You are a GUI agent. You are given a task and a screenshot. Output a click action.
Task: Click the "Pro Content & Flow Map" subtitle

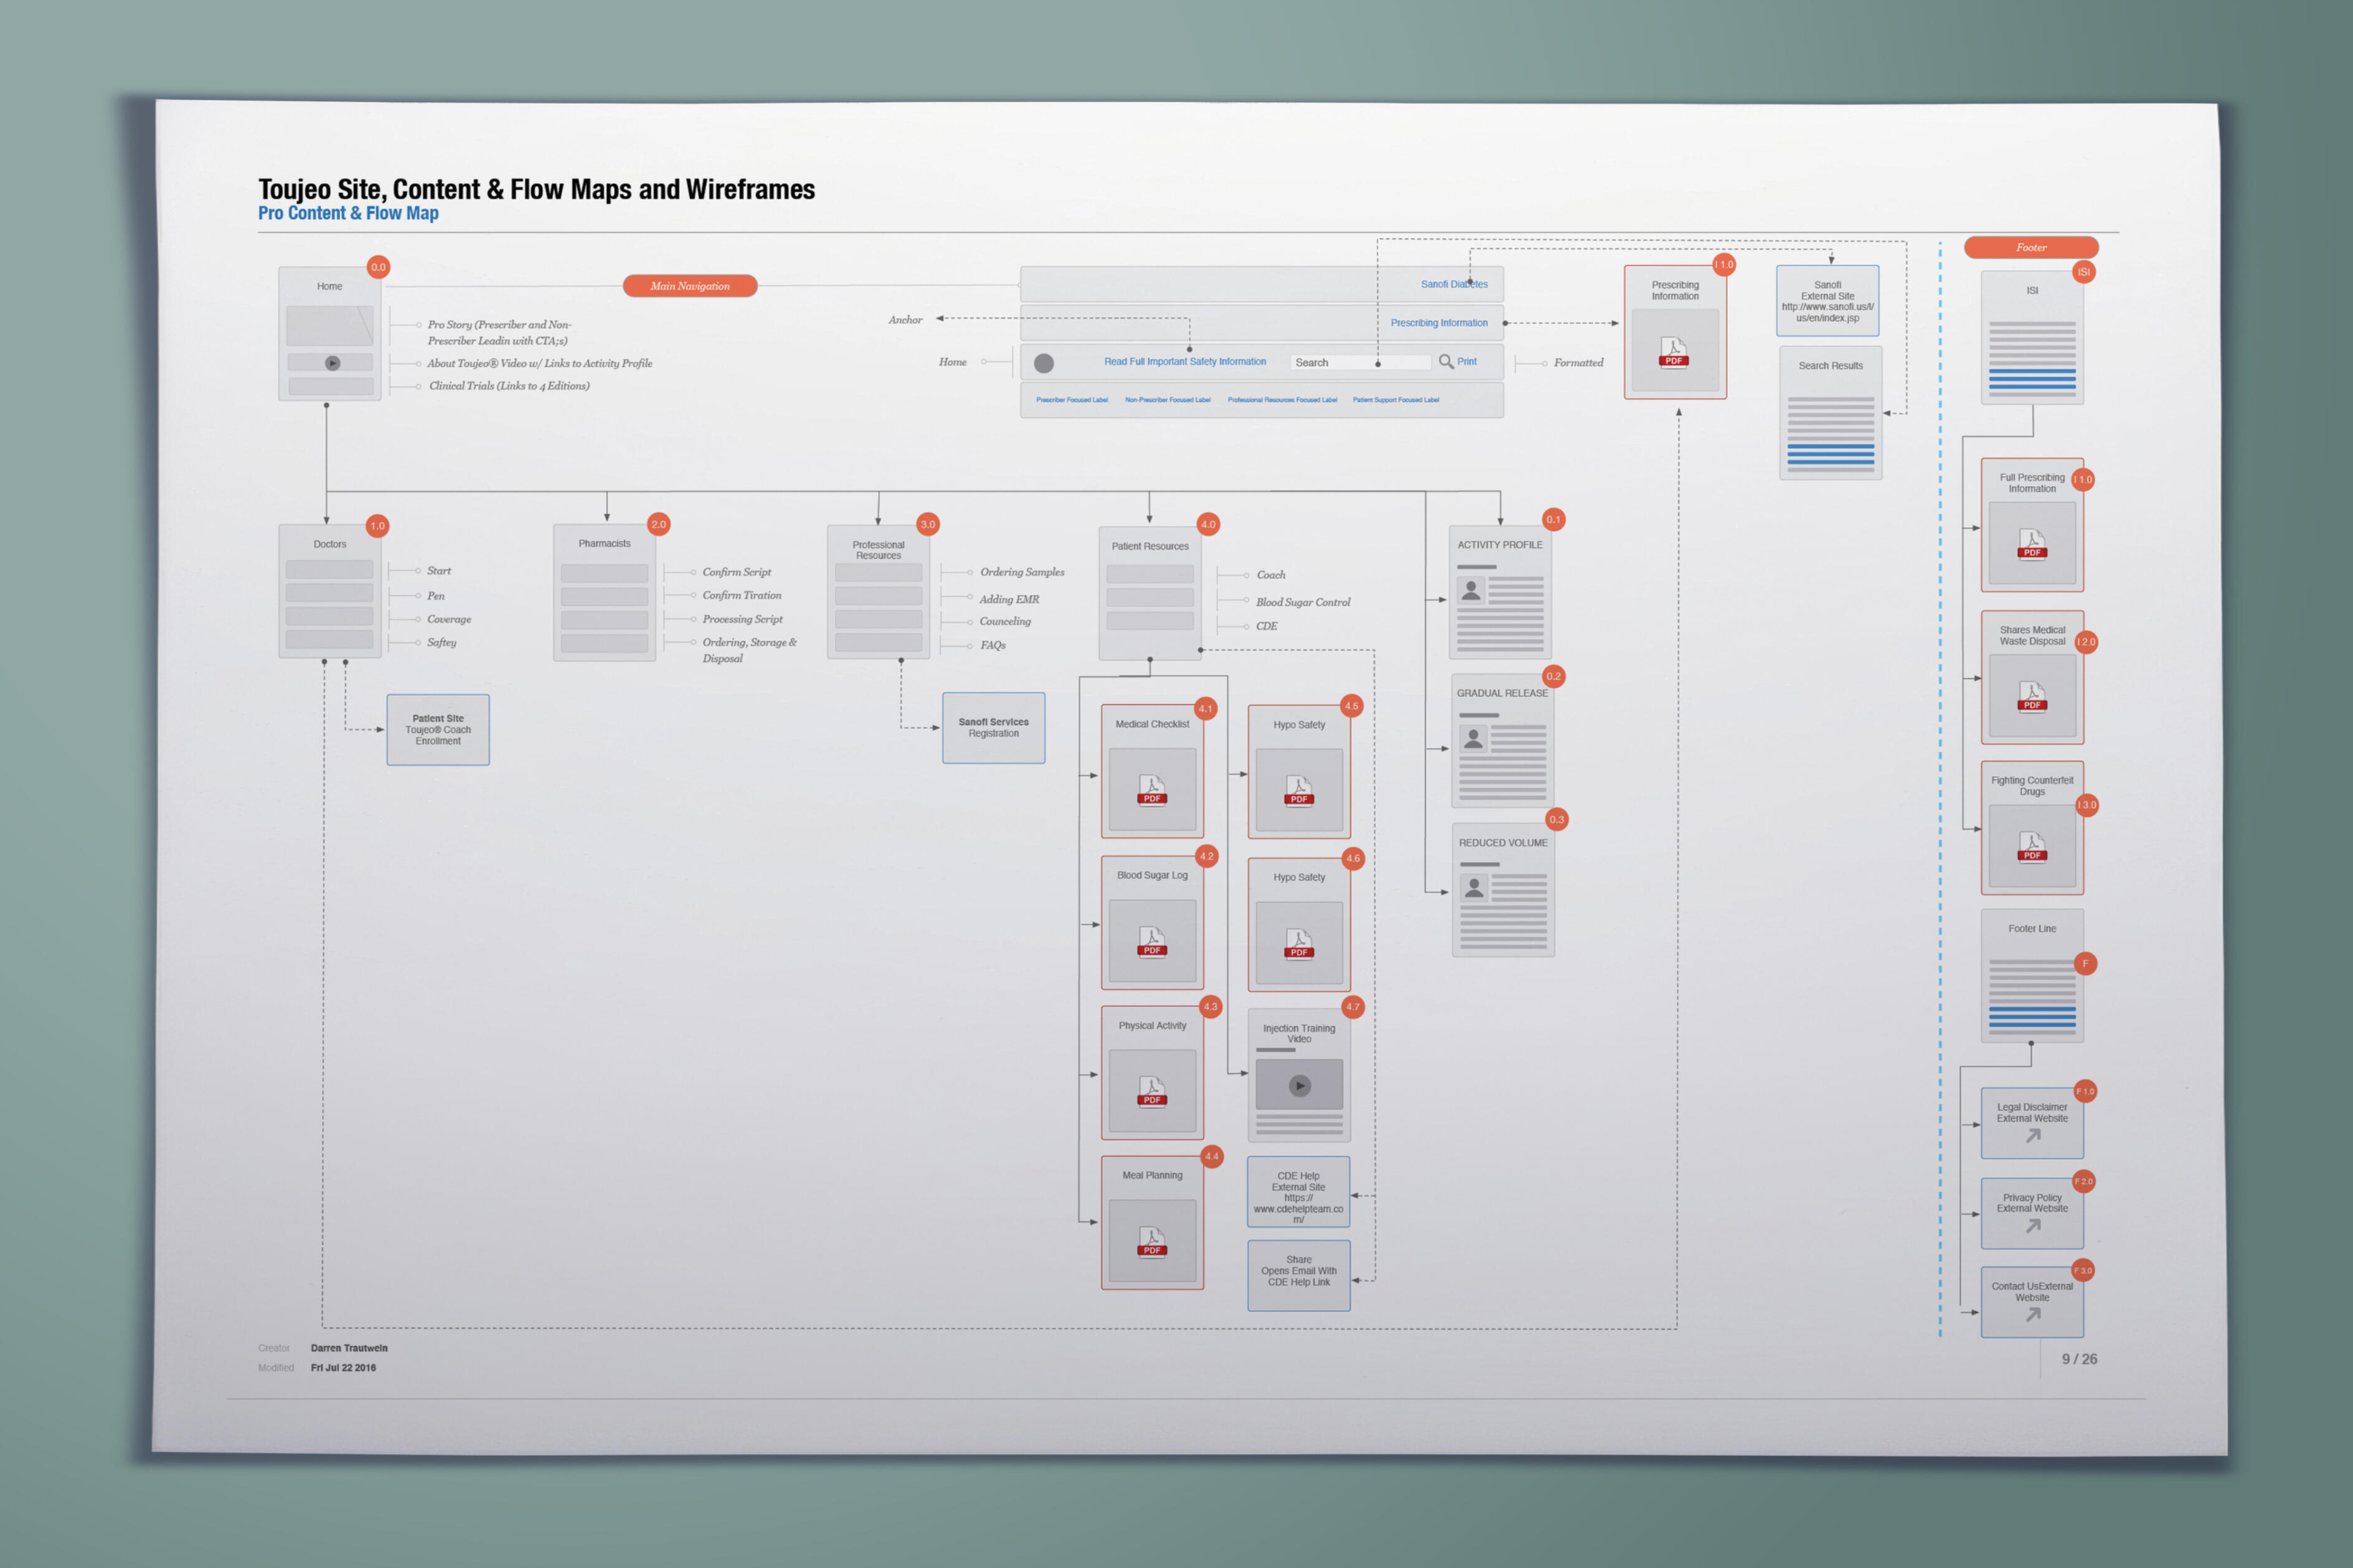click(348, 213)
